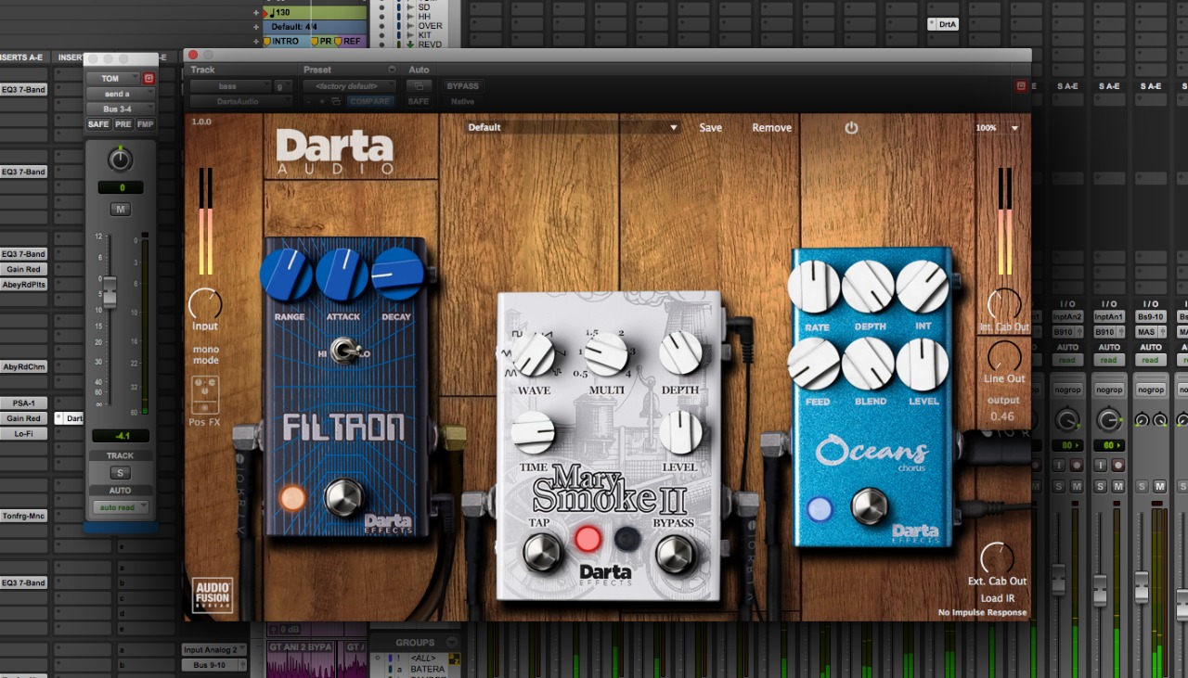Adjust the Filtron DECAY knob

click(x=397, y=275)
